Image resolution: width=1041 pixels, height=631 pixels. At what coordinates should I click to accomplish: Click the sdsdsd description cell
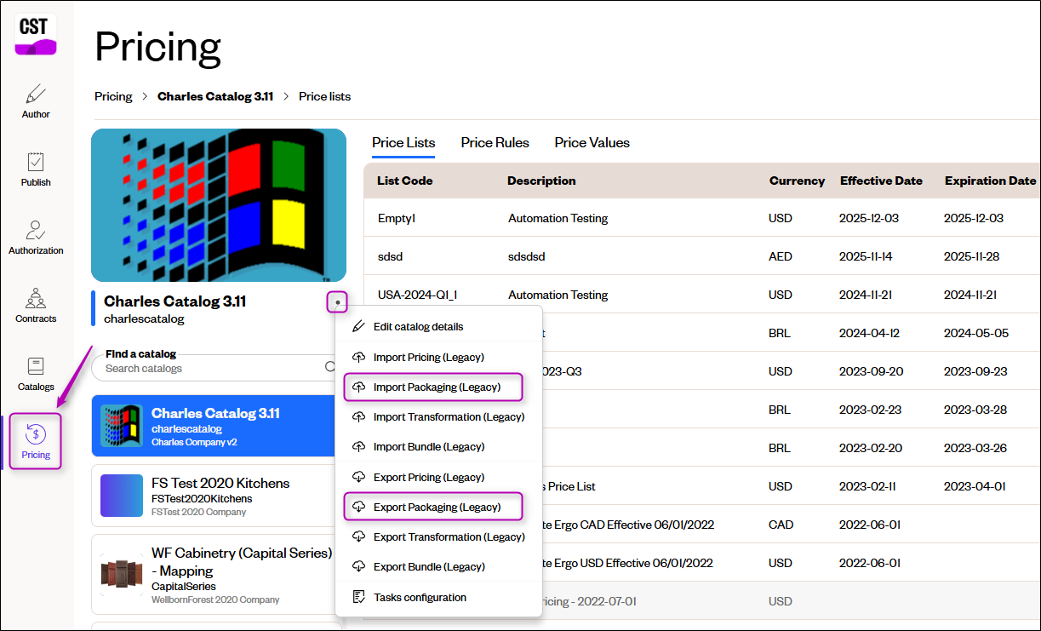tap(527, 256)
